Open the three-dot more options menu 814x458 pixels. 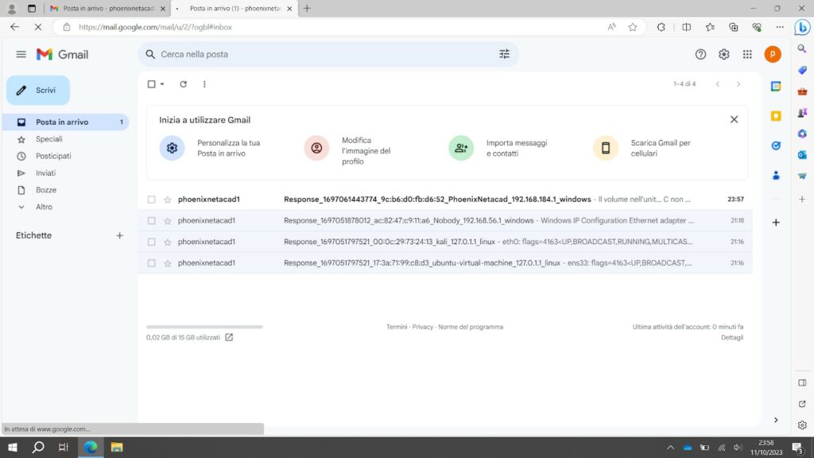[204, 84]
